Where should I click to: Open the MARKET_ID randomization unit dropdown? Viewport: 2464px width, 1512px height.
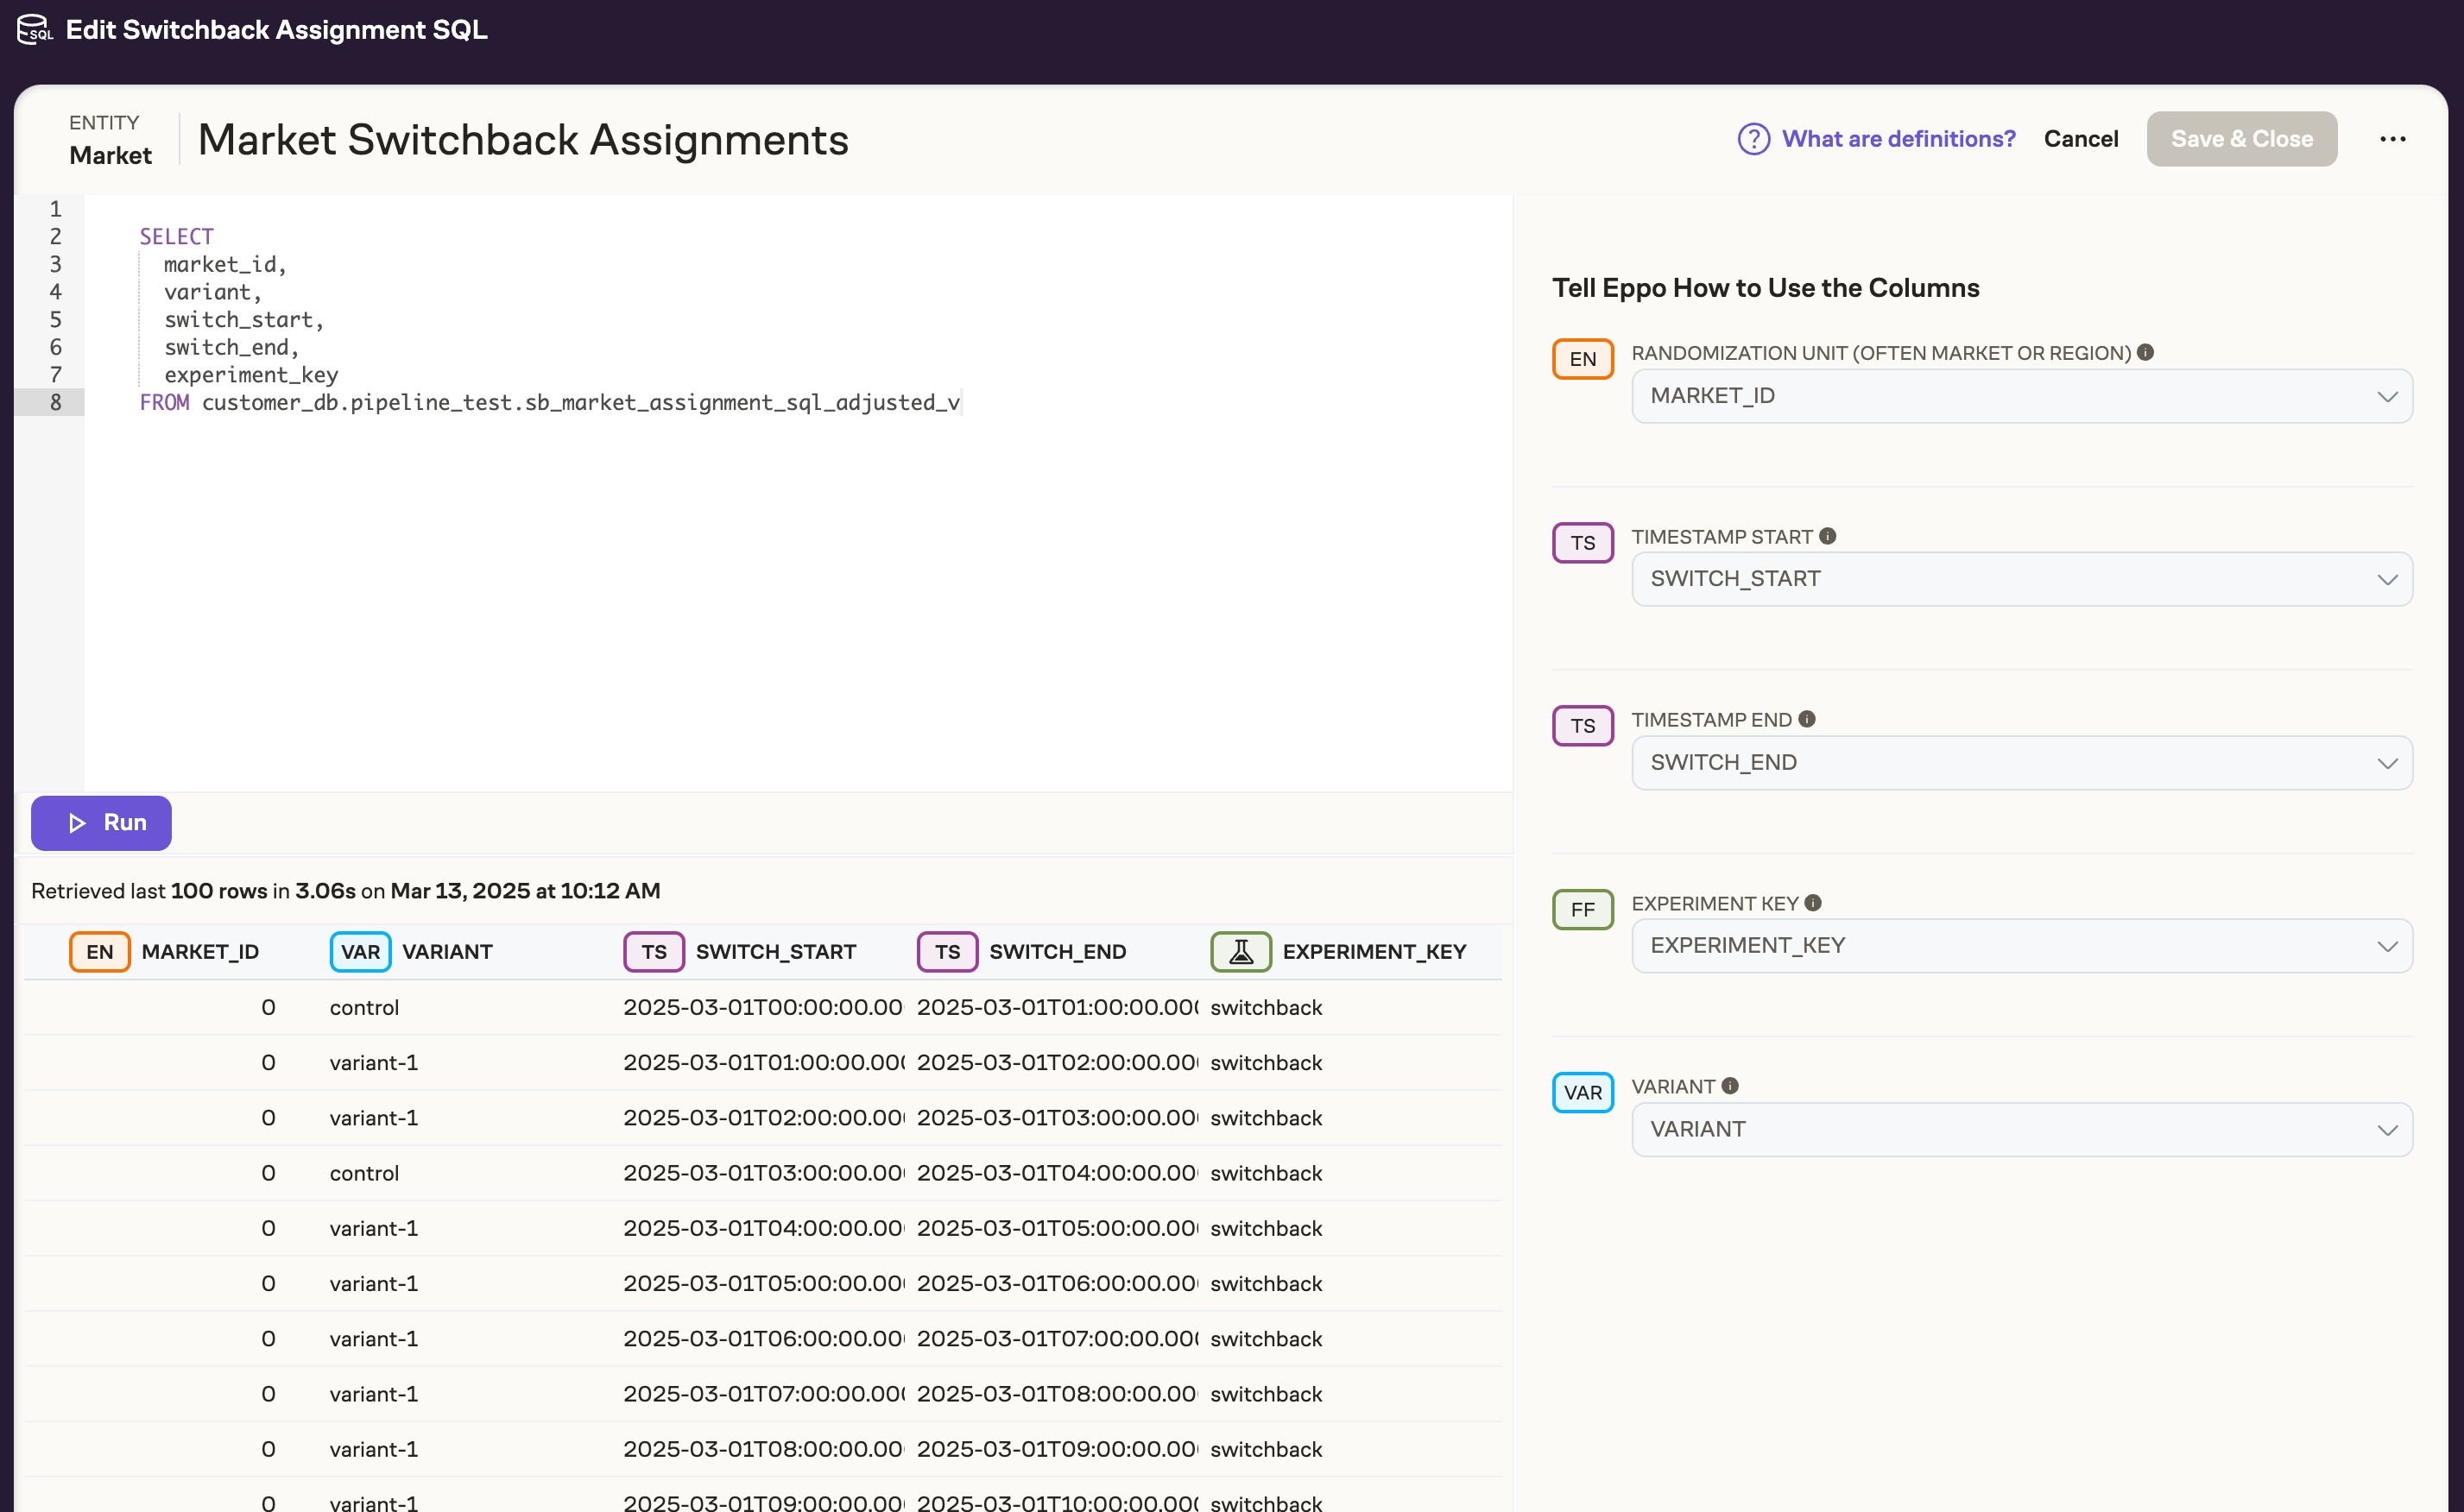click(x=2021, y=395)
